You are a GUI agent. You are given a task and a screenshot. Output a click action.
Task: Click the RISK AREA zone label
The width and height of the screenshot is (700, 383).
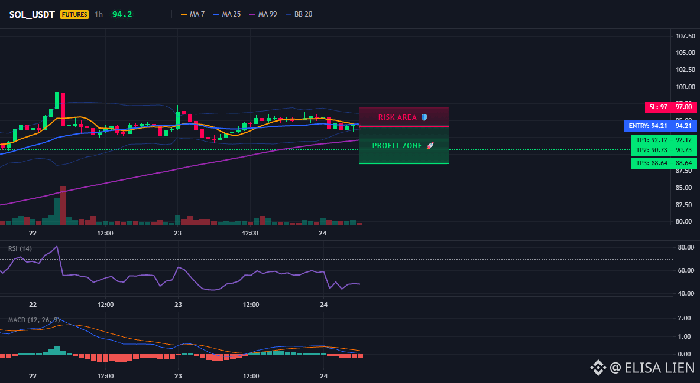click(397, 117)
